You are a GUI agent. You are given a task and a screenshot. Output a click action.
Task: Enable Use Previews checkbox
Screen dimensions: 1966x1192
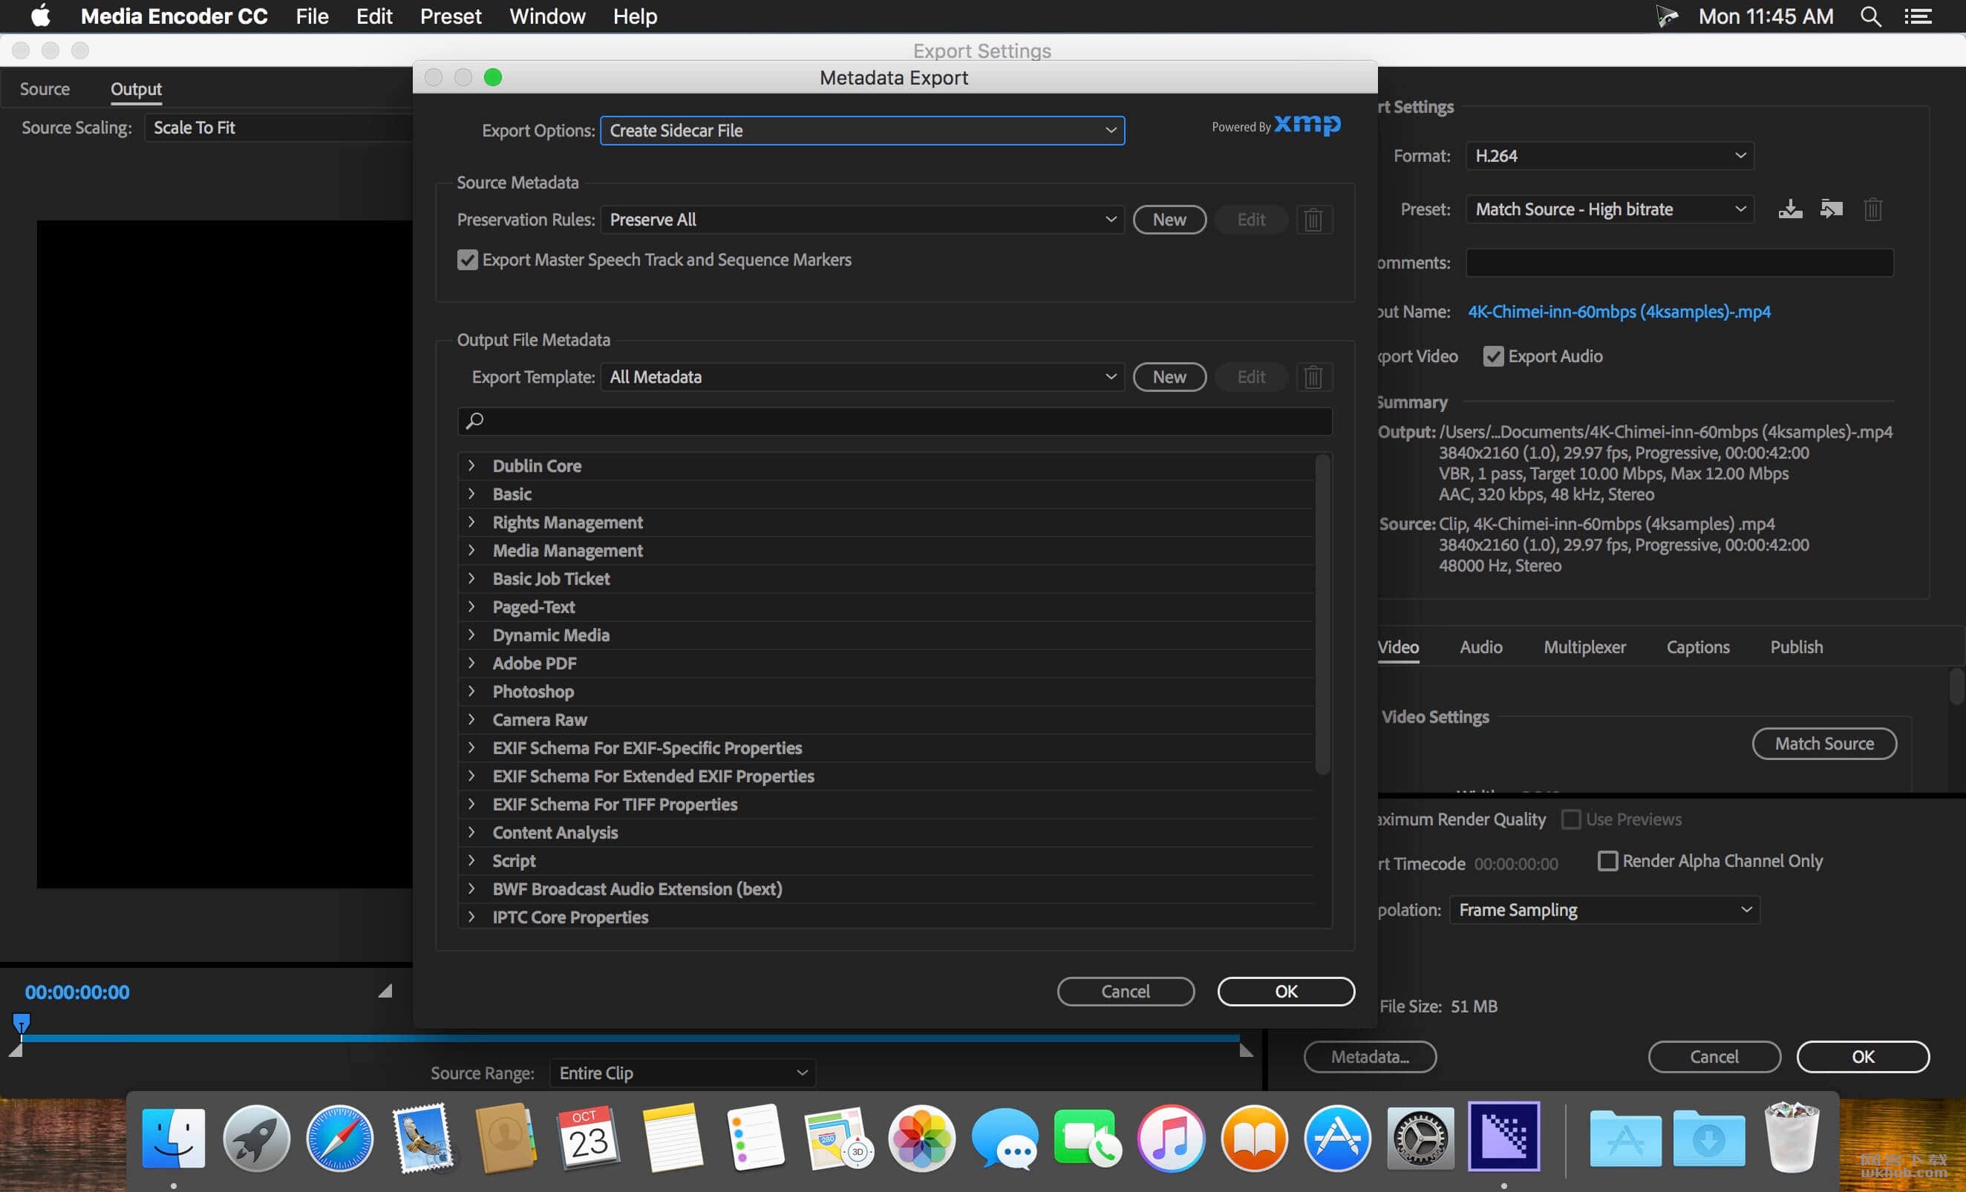tap(1569, 819)
